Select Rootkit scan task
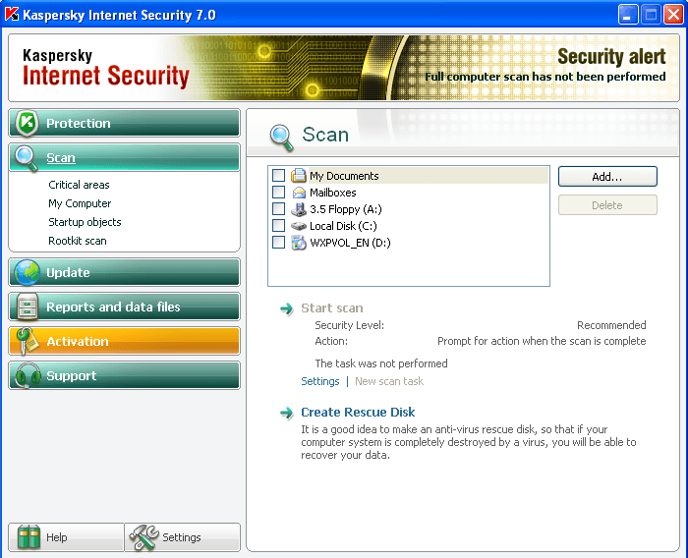 (x=78, y=241)
